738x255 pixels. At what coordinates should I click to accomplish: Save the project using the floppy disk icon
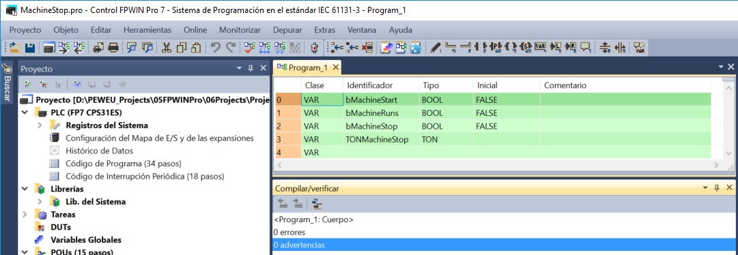coord(29,47)
